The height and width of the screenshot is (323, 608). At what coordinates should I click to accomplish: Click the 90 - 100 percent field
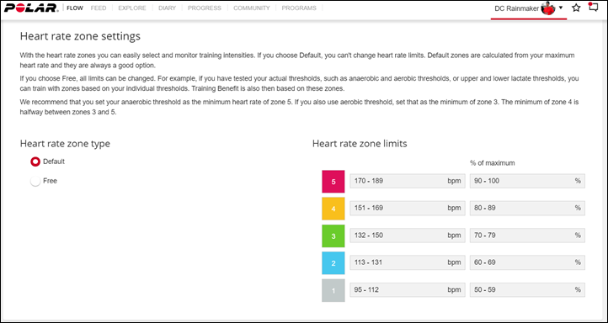click(527, 181)
